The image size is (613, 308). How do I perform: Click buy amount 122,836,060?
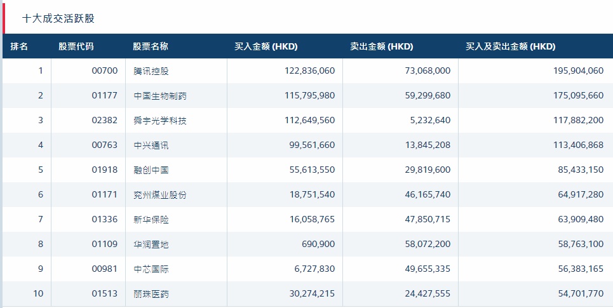309,70
